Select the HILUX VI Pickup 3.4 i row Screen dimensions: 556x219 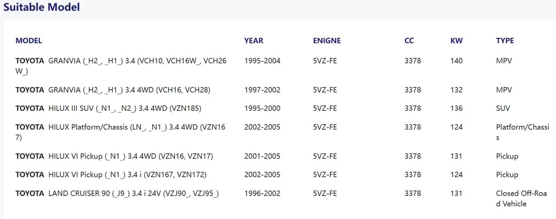[282, 175]
